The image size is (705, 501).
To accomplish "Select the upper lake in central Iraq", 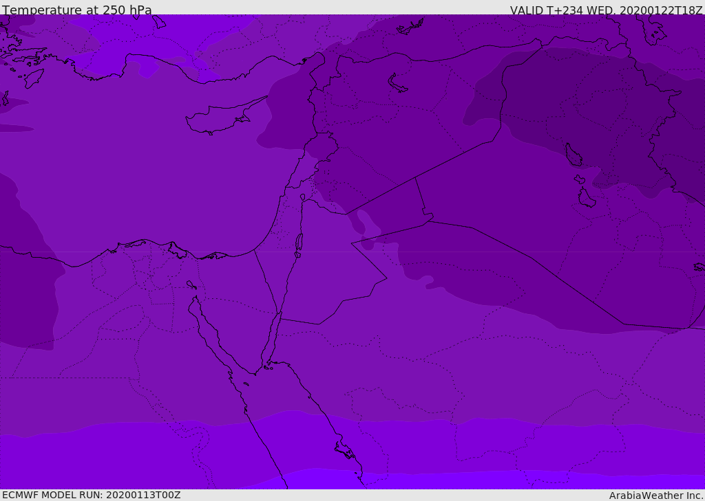I will click(573, 155).
